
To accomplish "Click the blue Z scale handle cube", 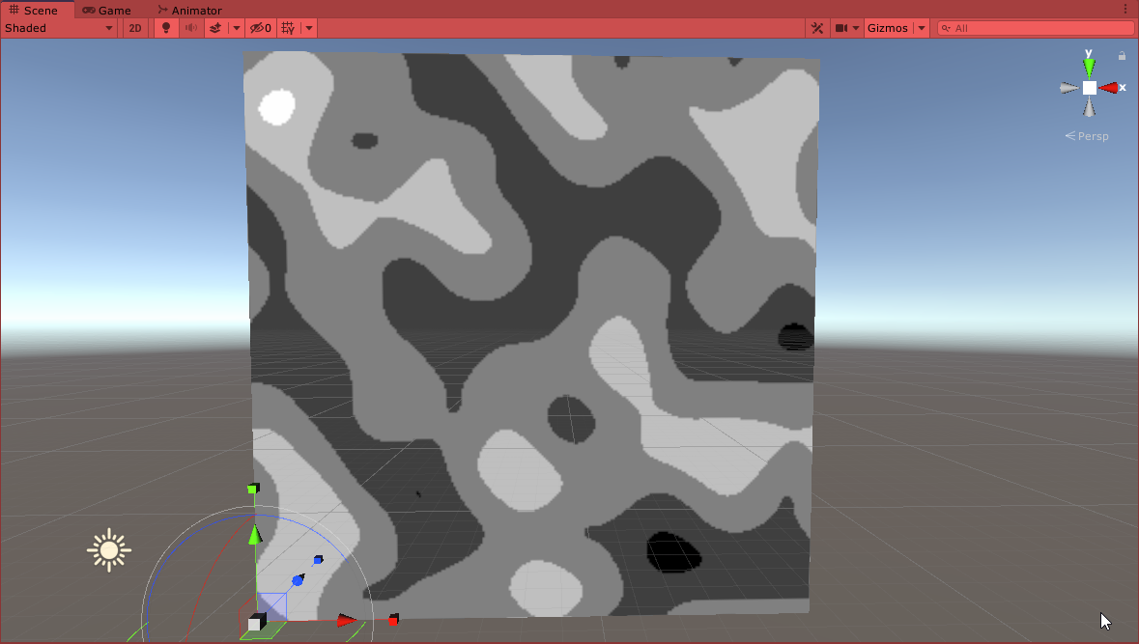I will click(318, 560).
